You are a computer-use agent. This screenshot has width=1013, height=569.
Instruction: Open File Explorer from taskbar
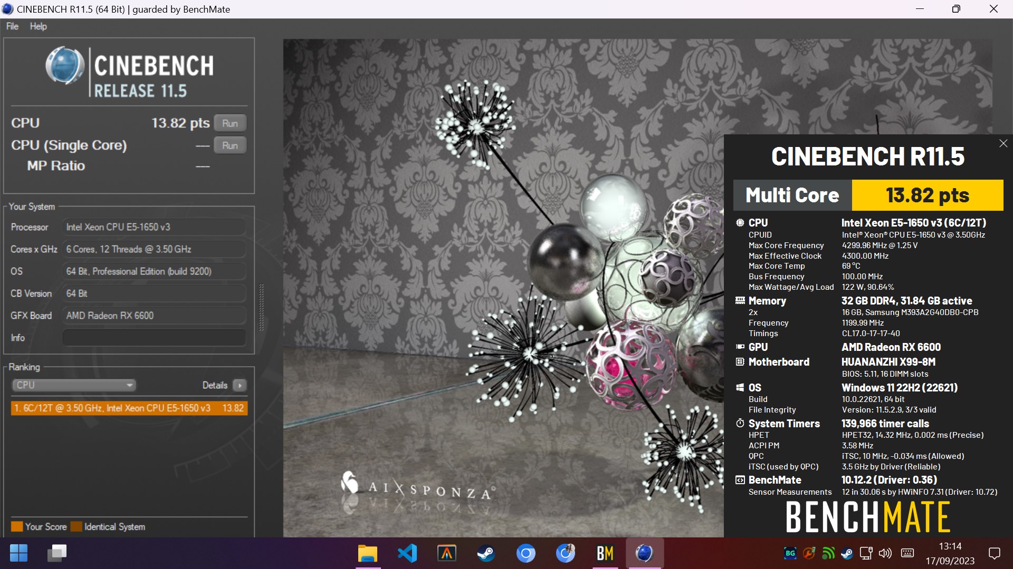[x=368, y=553]
